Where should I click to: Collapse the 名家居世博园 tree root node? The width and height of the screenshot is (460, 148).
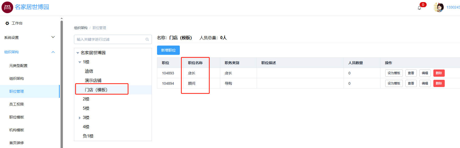click(78, 53)
